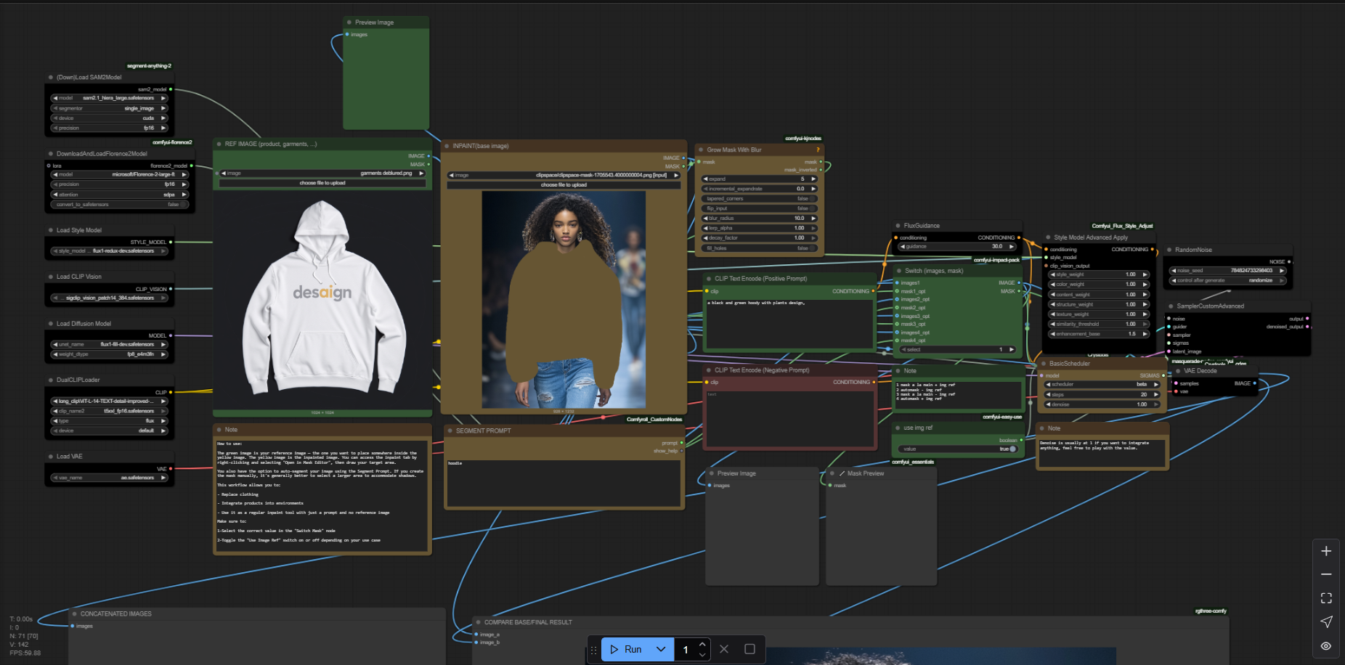
Task: Click the eye visibility icon in canvas controls
Action: [1326, 645]
